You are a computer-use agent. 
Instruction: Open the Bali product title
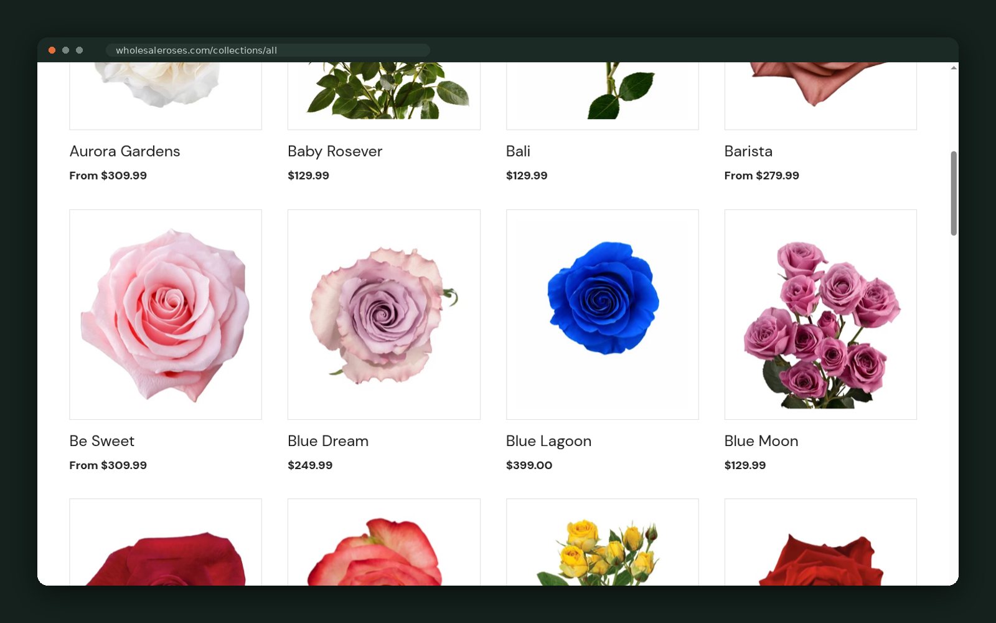518,151
